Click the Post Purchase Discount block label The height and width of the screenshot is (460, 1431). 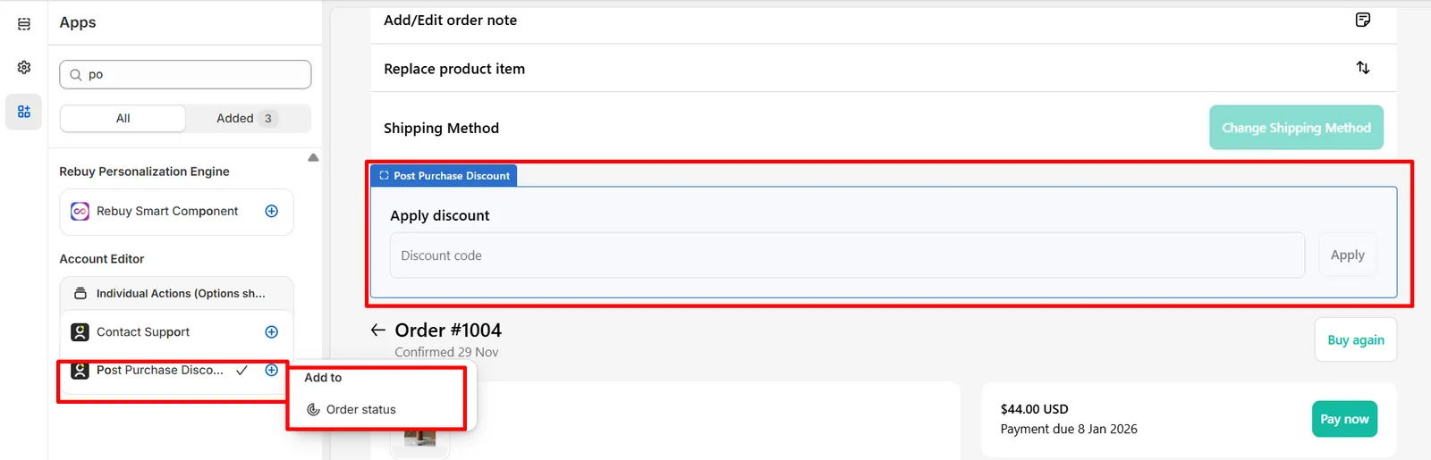[445, 176]
